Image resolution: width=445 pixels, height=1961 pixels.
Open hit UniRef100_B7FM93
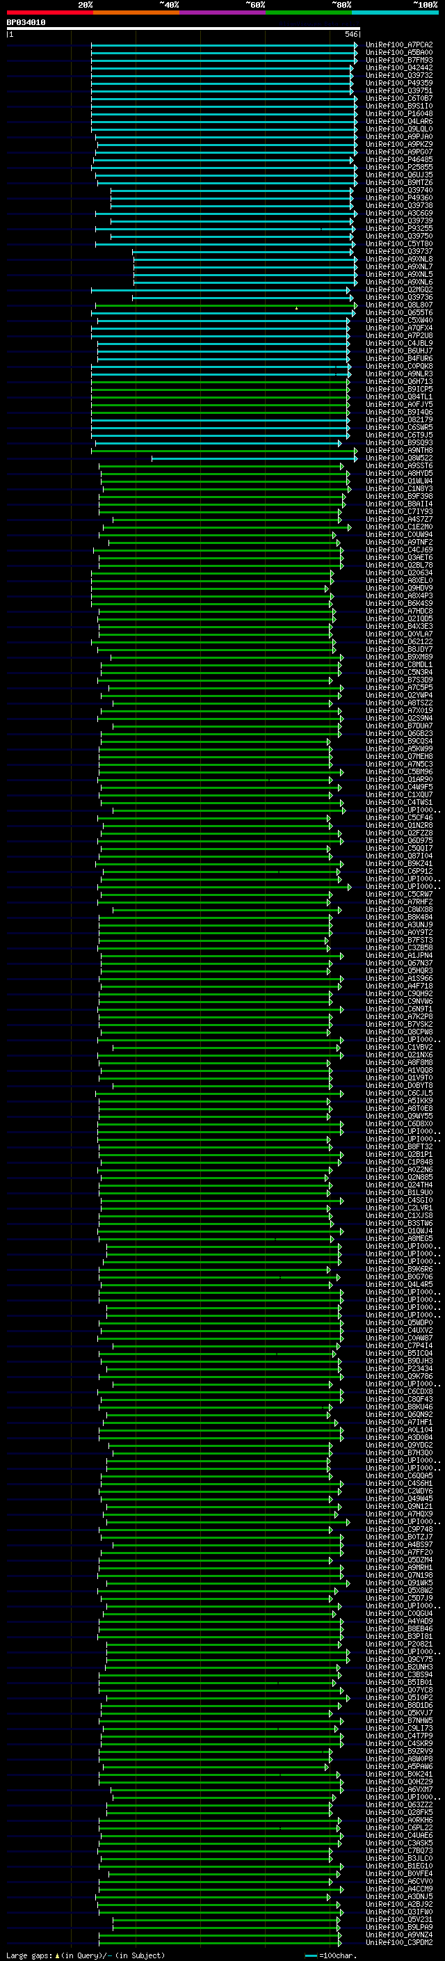399,60
